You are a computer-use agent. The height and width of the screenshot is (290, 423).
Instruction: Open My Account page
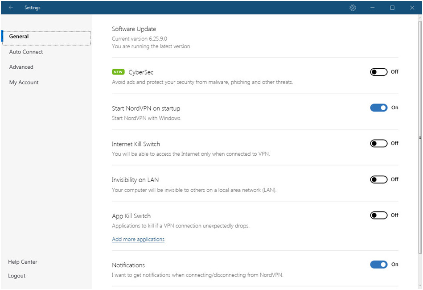click(24, 83)
